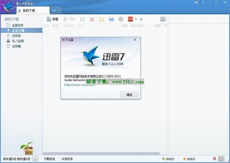The height and width of the screenshot is (163, 230).
Task: Click the 我的下载 tab
Action: [33, 10]
